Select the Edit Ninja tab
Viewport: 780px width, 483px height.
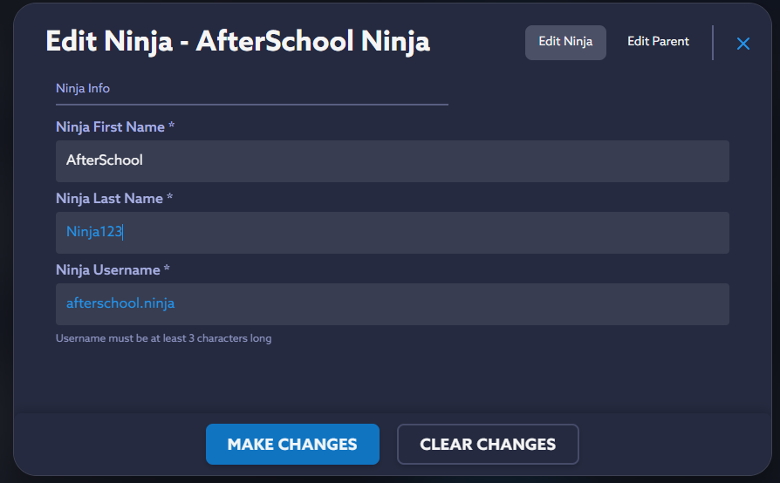(x=565, y=42)
